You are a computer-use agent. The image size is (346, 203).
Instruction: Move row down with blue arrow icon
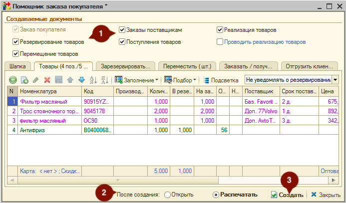[x=81, y=80]
